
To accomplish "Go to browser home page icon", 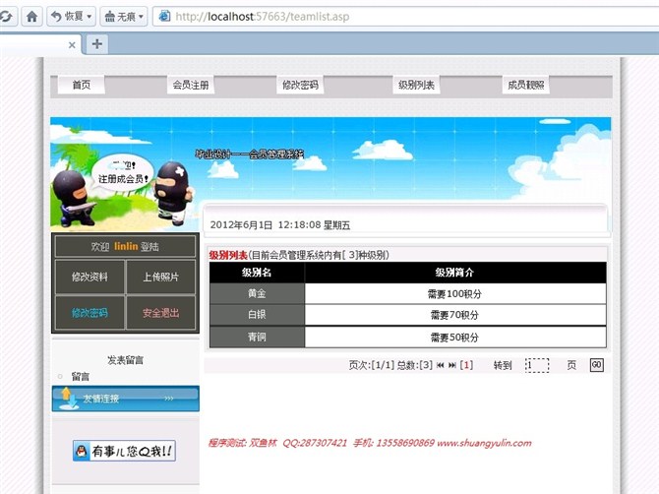I will coord(31,17).
